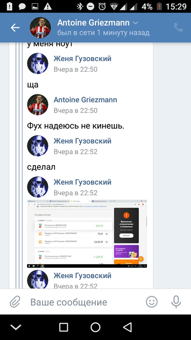Tap the phone call icon
Image resolution: width=191 pixels, height=340 pixels.
178,27
